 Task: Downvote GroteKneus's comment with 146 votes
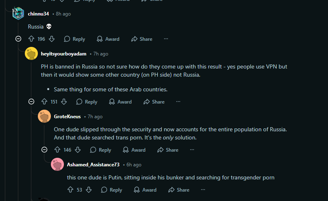click(78, 150)
